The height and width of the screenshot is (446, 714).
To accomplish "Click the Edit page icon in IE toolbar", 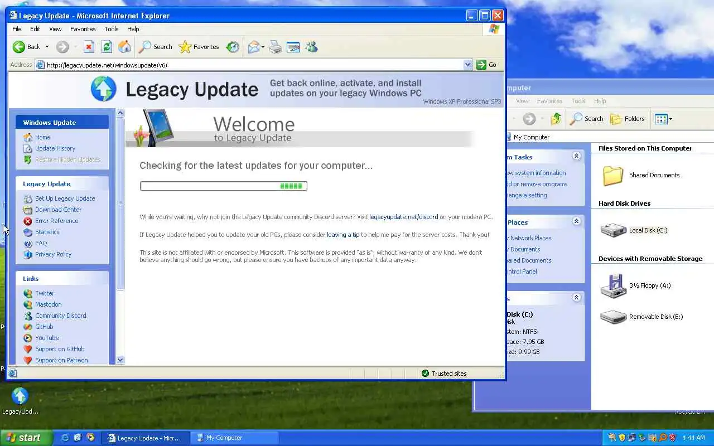I will (x=293, y=47).
